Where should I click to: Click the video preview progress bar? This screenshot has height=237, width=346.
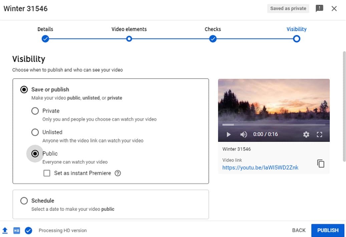tap(274, 125)
